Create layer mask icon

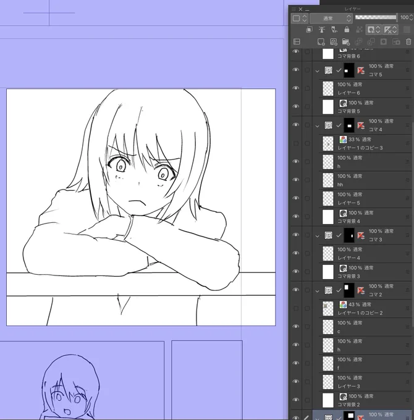384,42
